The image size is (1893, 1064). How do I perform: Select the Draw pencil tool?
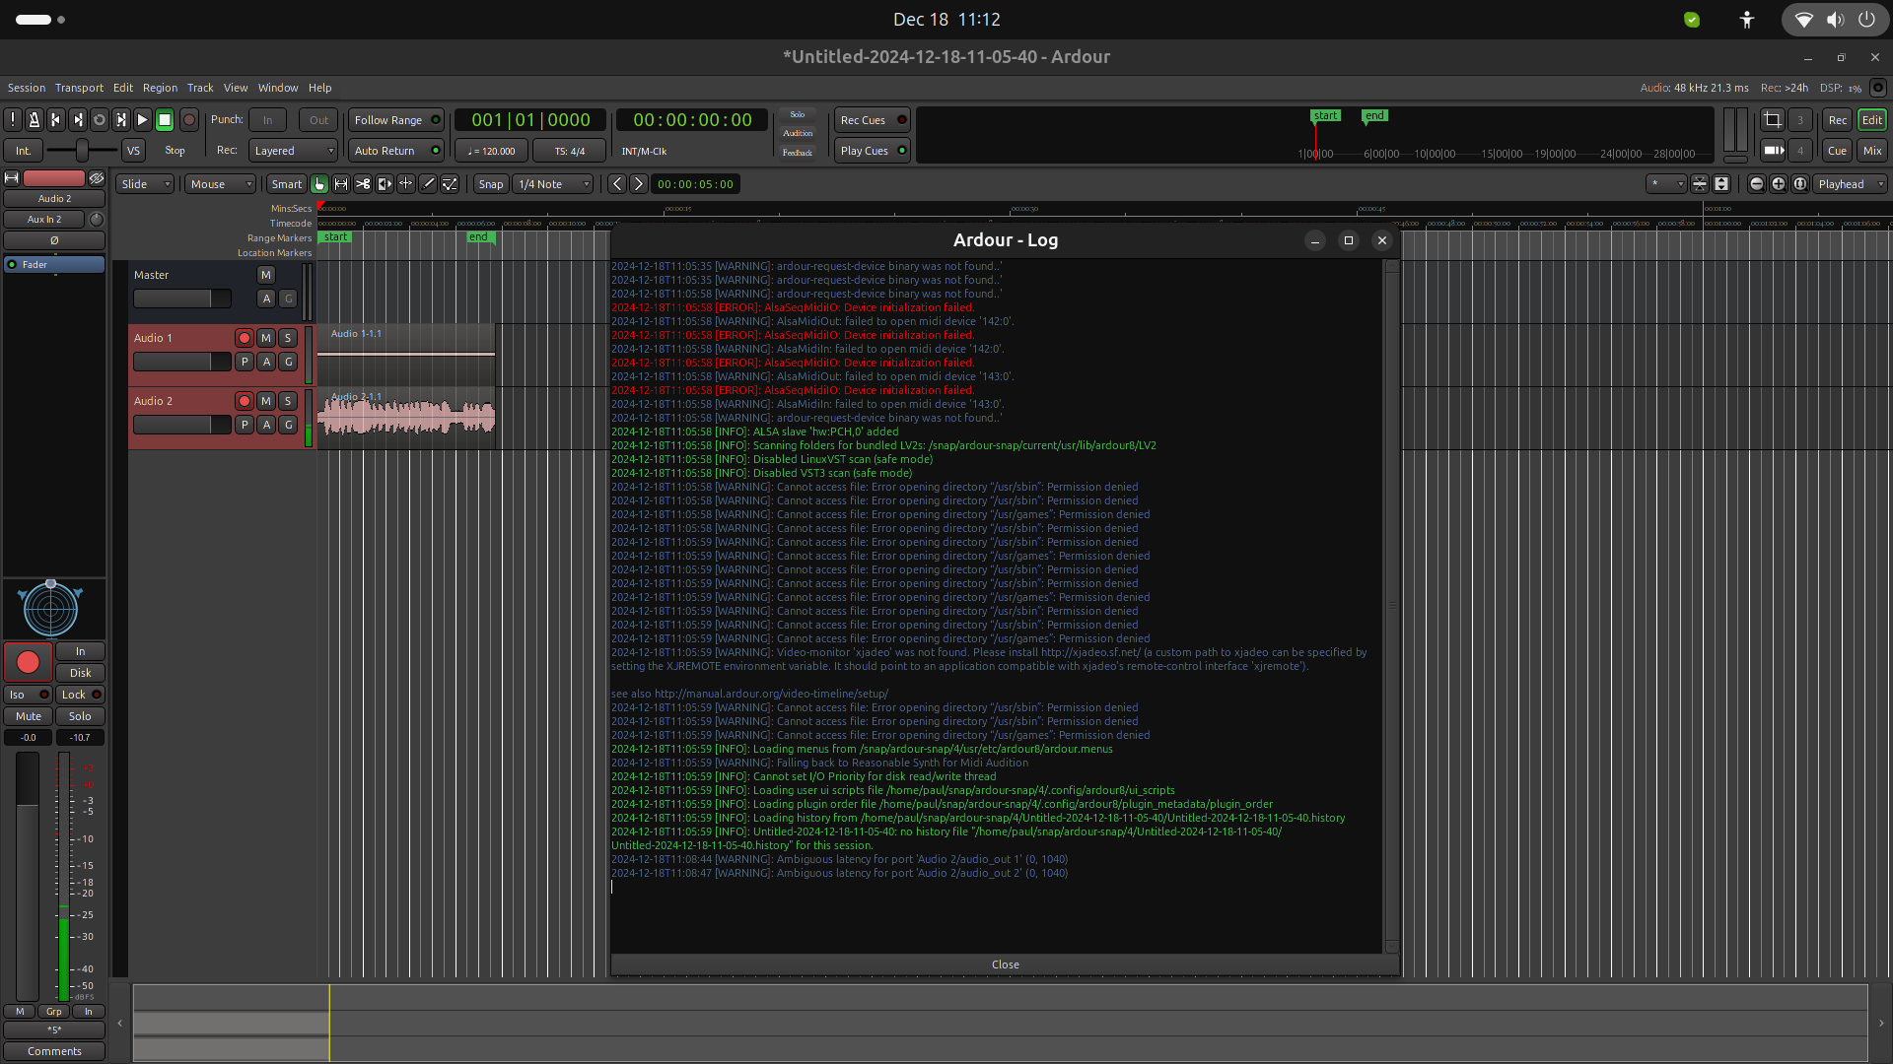coord(428,184)
